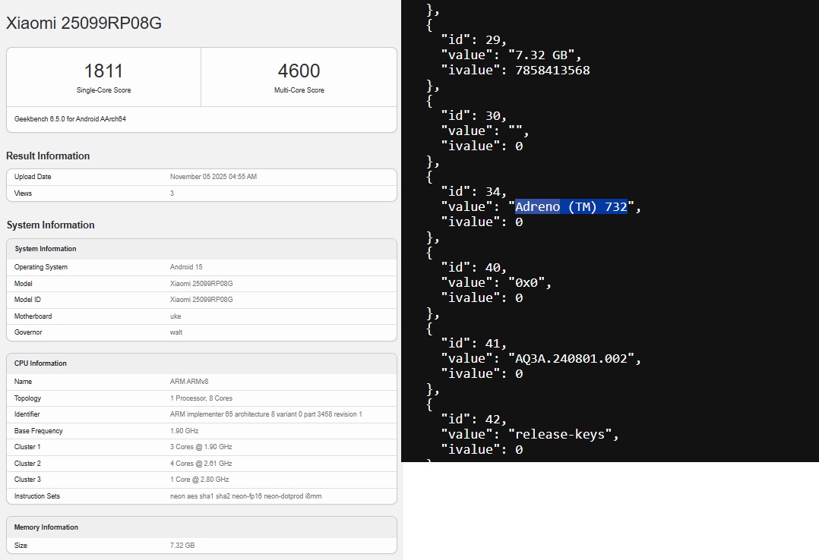Image resolution: width=819 pixels, height=560 pixels.
Task: Select the Upload Date value November 05 2025
Action: pyautogui.click(x=213, y=177)
